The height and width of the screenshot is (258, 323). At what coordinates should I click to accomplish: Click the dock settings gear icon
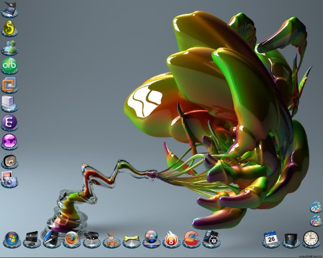316,207
